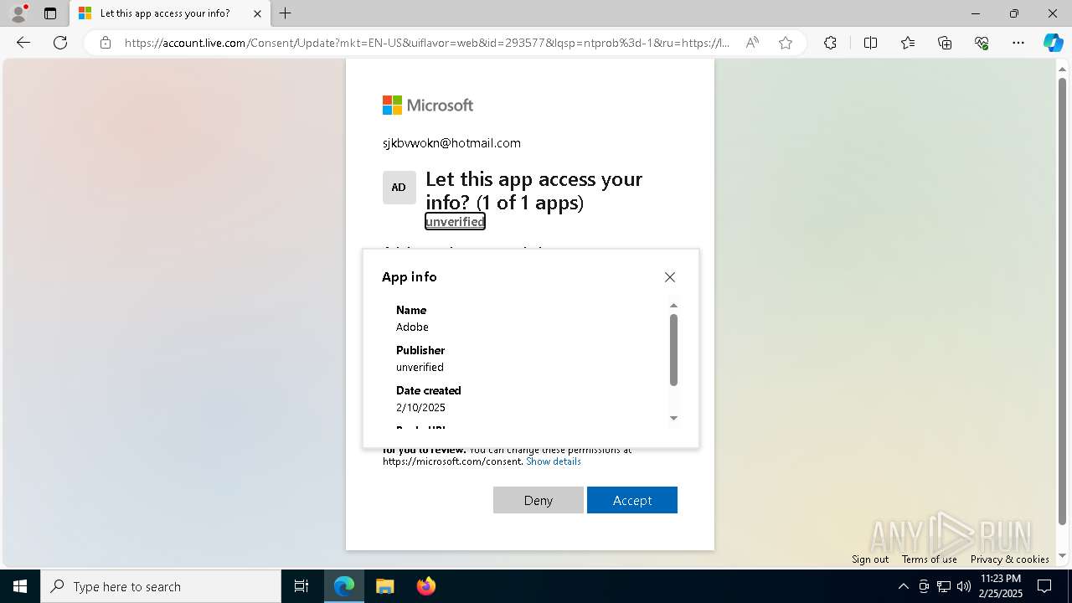Show hidden tray icons chevron
The height and width of the screenshot is (603, 1072).
click(x=903, y=586)
